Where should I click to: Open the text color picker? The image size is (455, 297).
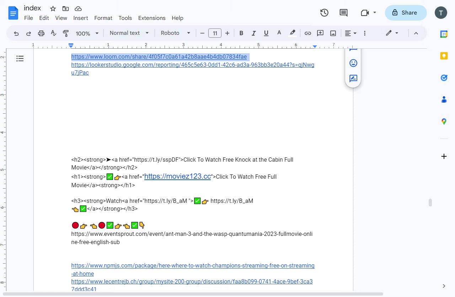[x=279, y=33]
